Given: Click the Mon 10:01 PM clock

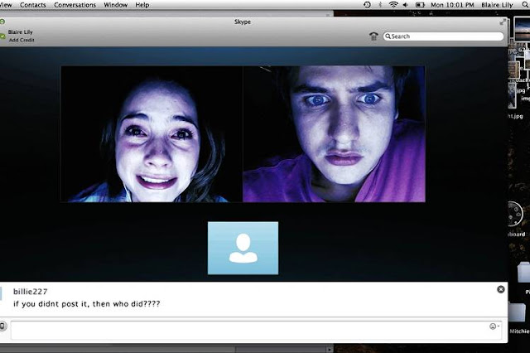Looking at the screenshot, I should (452, 5).
